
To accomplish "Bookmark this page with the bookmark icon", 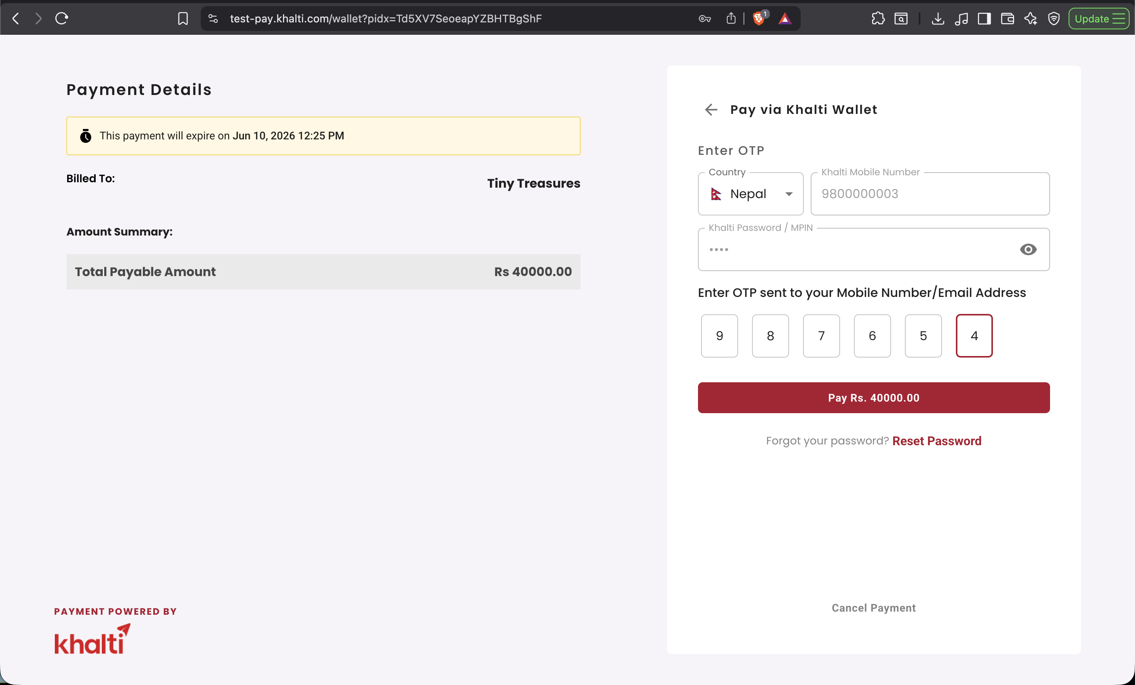I will (x=183, y=19).
